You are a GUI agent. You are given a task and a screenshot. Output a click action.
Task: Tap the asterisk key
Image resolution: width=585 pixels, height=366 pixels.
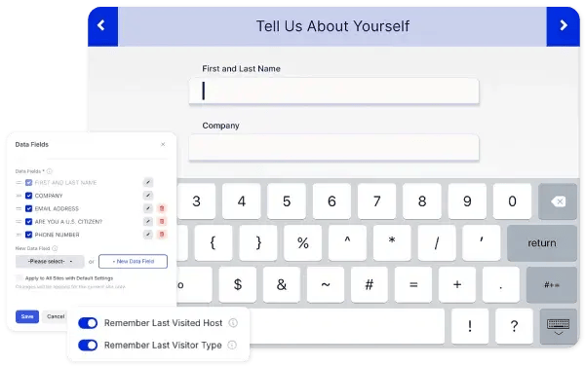click(392, 243)
